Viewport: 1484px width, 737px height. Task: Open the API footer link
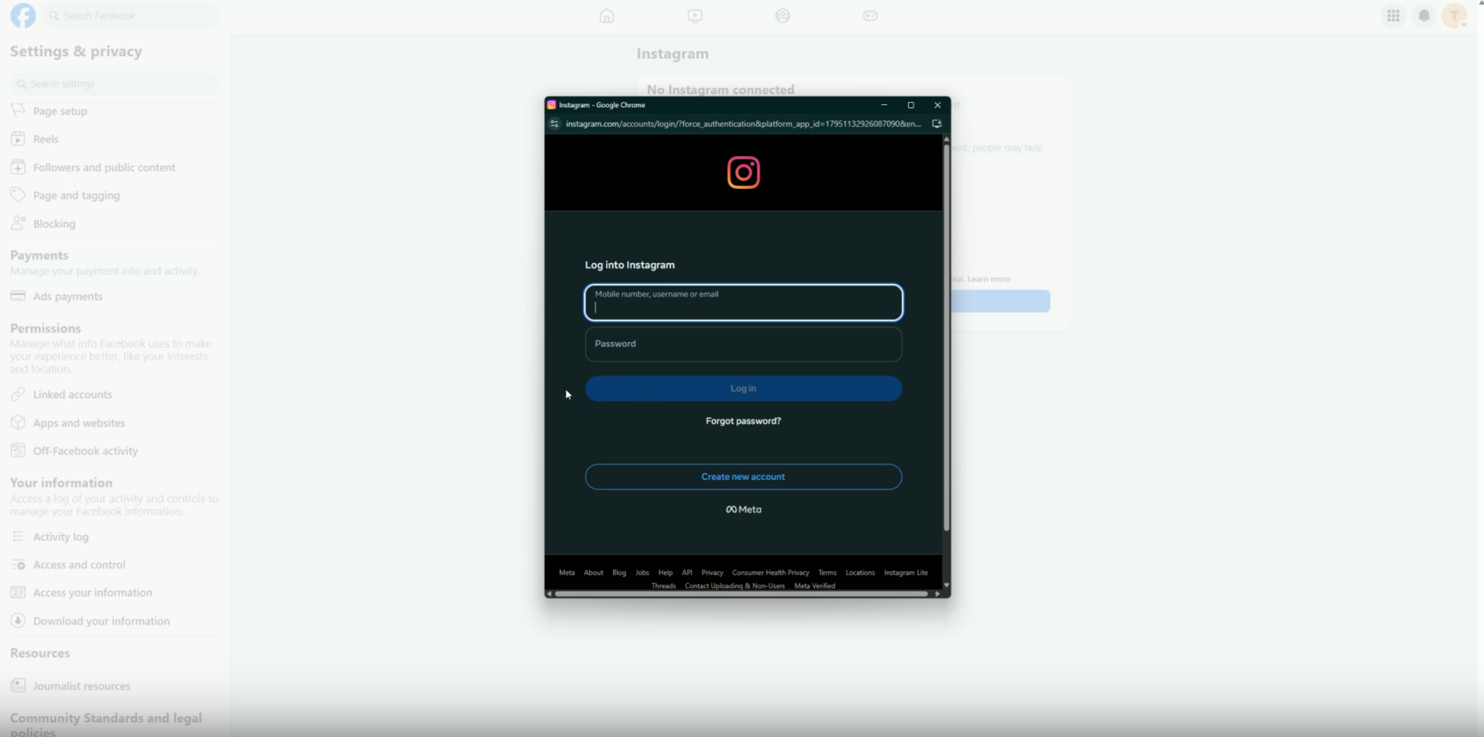pos(687,573)
